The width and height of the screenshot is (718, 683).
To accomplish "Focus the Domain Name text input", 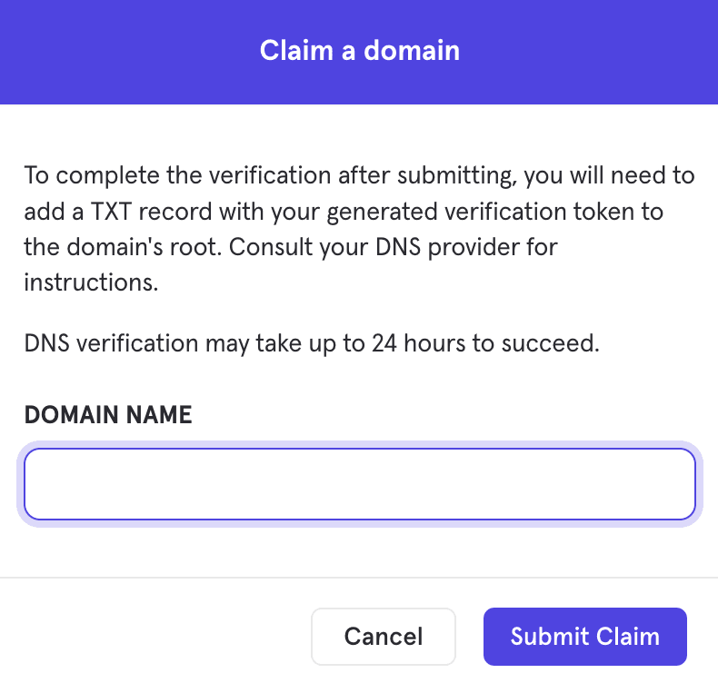I will [359, 484].
